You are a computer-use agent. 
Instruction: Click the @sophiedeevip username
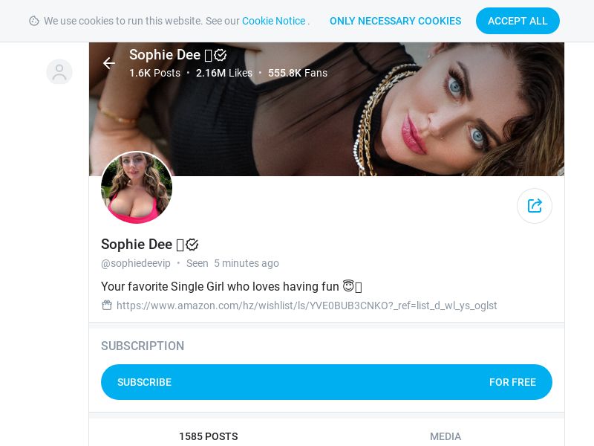[x=136, y=263]
